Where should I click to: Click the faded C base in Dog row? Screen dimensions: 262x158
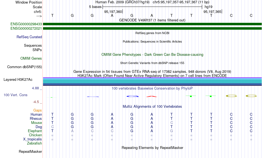52,127
